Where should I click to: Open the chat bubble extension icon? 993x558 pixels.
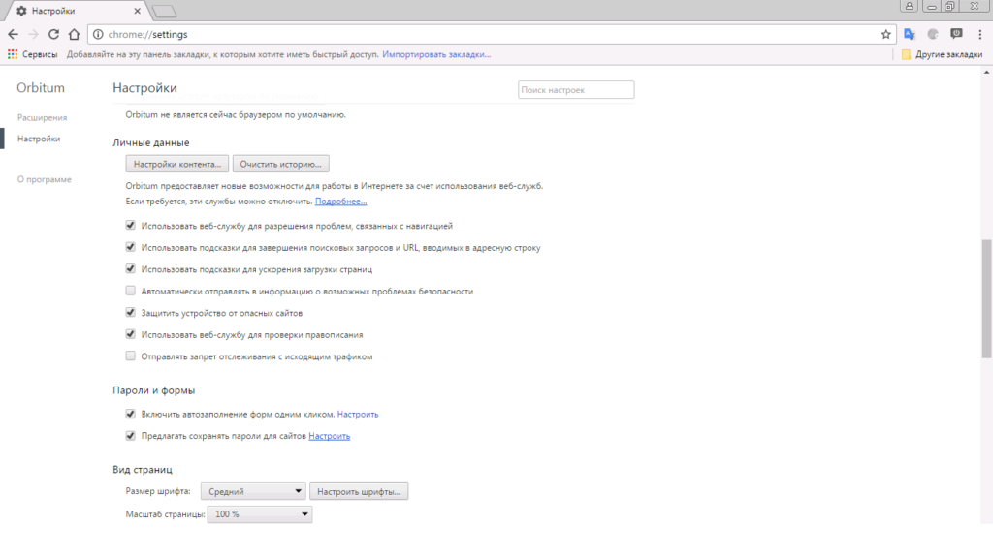tap(956, 34)
